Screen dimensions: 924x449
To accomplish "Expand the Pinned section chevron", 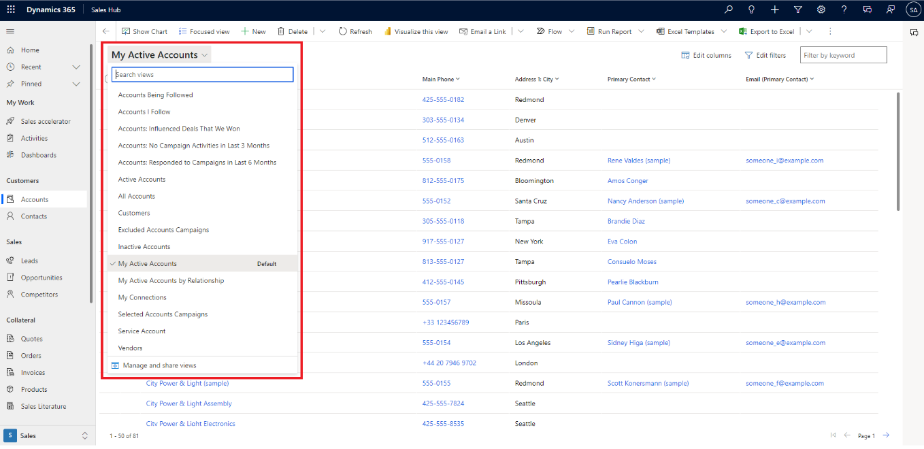I will (76, 84).
